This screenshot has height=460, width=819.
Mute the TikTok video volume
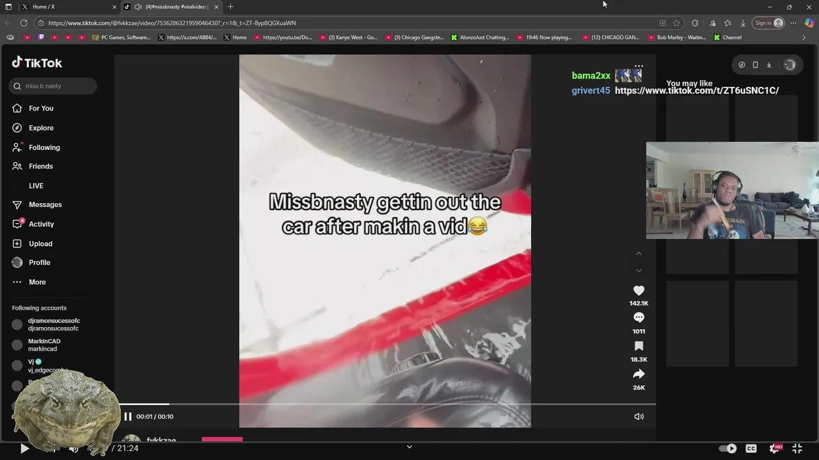coord(639,417)
